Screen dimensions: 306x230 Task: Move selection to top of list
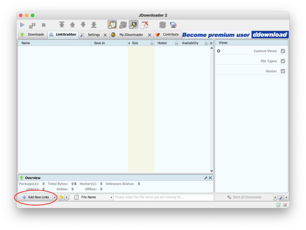62,25
